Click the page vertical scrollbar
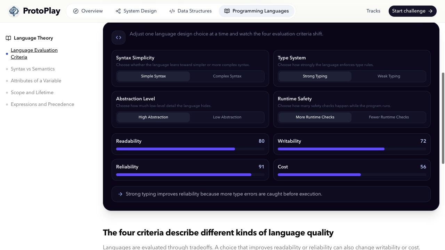Viewport: 445px width, 250px height. point(443,118)
